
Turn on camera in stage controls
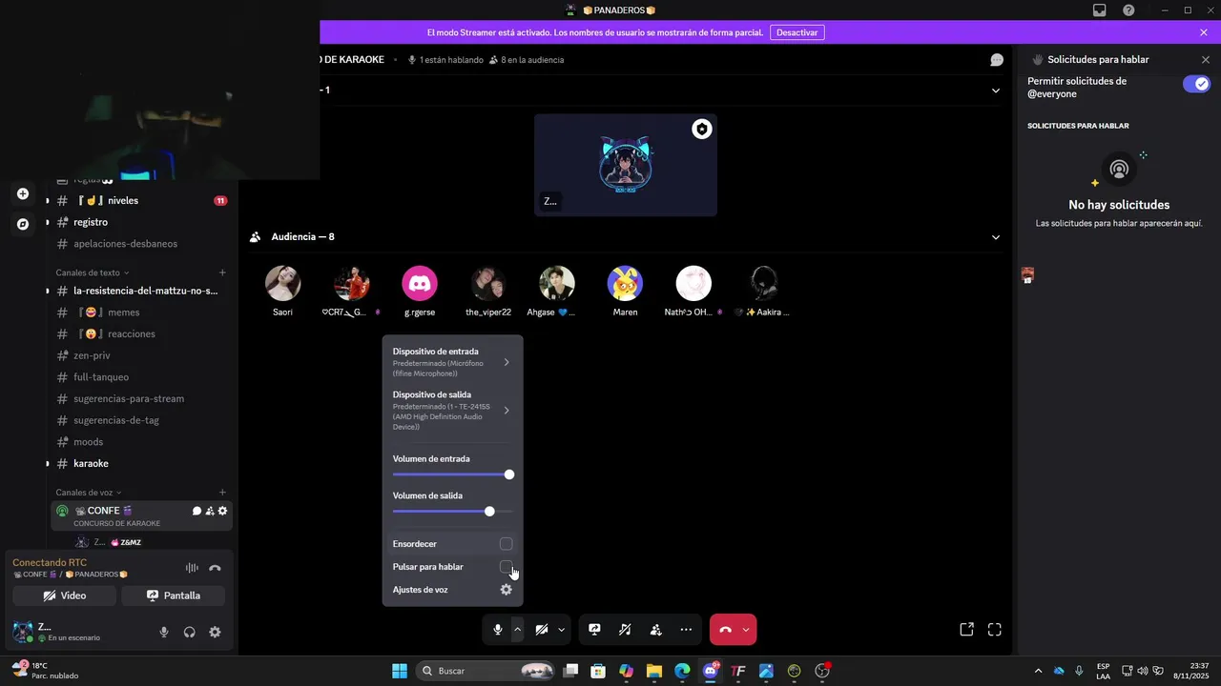(541, 630)
